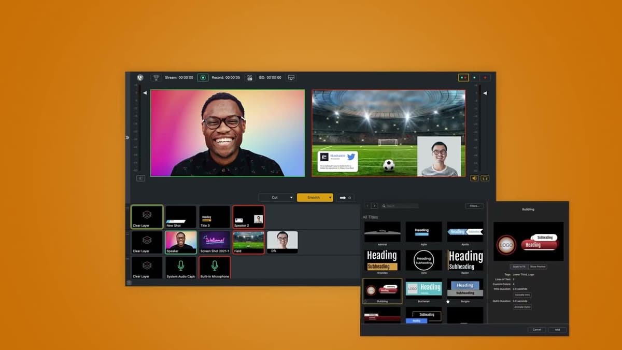
Task: Go back in the titles browser
Action: pyautogui.click(x=367, y=206)
